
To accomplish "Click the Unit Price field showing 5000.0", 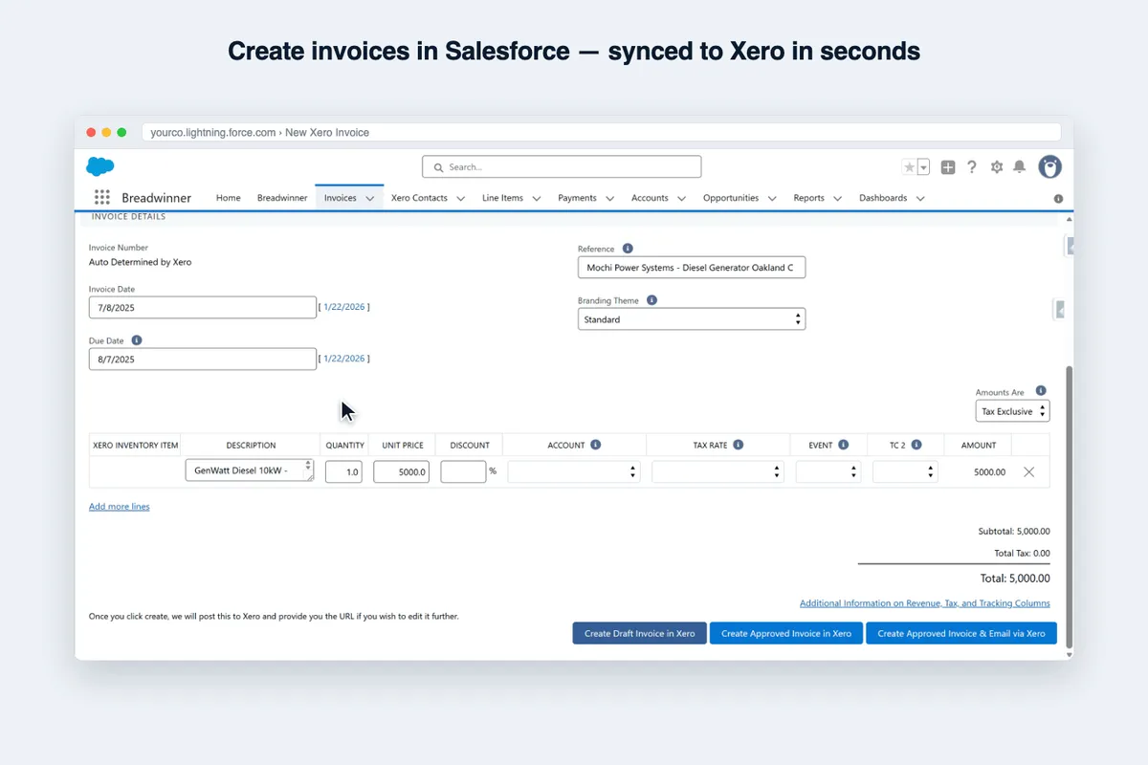I will [x=401, y=471].
